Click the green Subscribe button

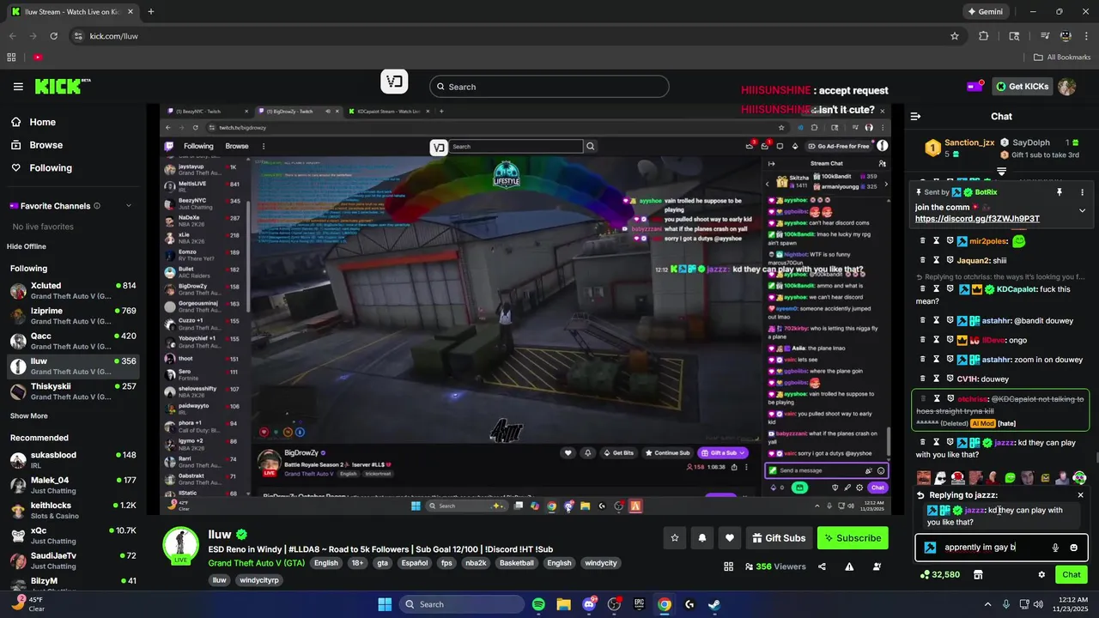[853, 538]
